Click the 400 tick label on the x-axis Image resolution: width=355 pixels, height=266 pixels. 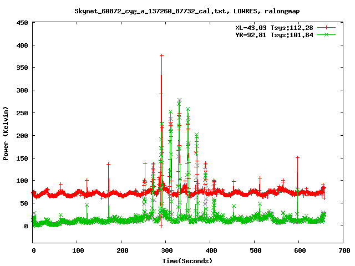click(211, 250)
